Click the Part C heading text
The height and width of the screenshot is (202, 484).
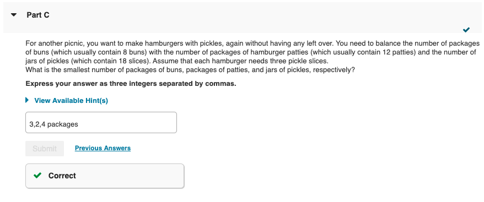click(x=38, y=15)
